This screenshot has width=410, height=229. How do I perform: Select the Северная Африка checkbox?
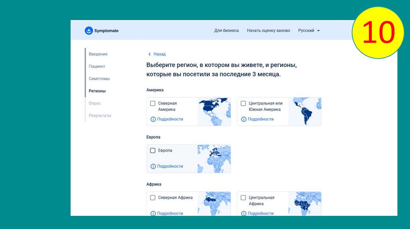(153, 198)
